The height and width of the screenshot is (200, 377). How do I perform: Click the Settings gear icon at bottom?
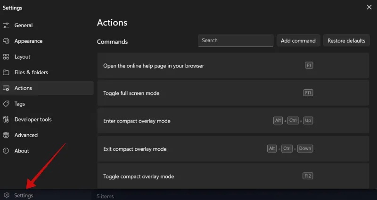click(x=7, y=195)
